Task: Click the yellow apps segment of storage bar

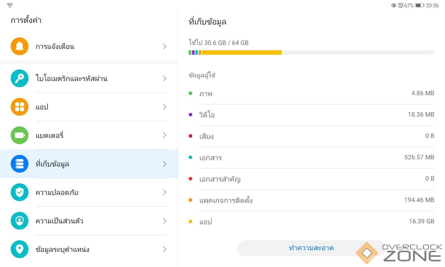Action: 242,53
